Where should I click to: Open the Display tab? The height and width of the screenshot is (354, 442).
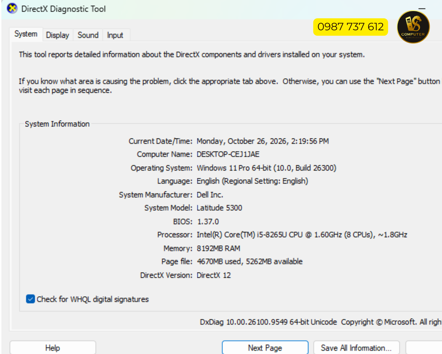click(57, 35)
